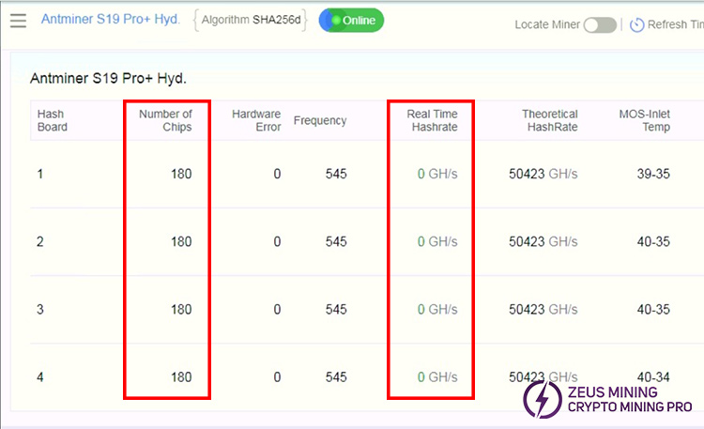Click chip count 180 for board 1
This screenshot has height=429, width=704.
(181, 174)
